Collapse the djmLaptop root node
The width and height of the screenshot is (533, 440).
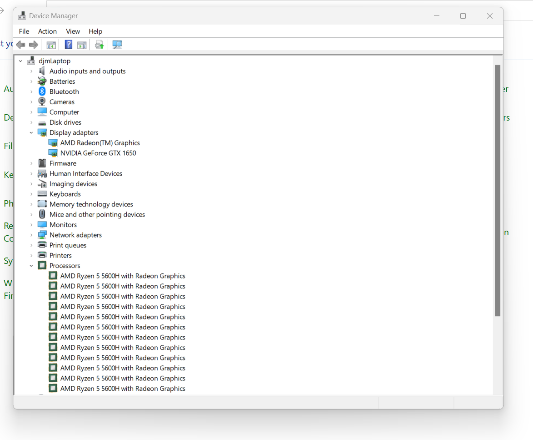pyautogui.click(x=20, y=61)
